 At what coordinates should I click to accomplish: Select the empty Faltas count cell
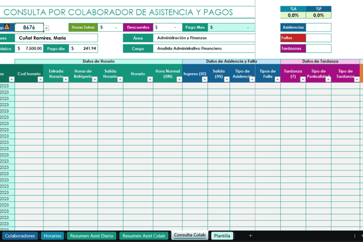[319, 38]
